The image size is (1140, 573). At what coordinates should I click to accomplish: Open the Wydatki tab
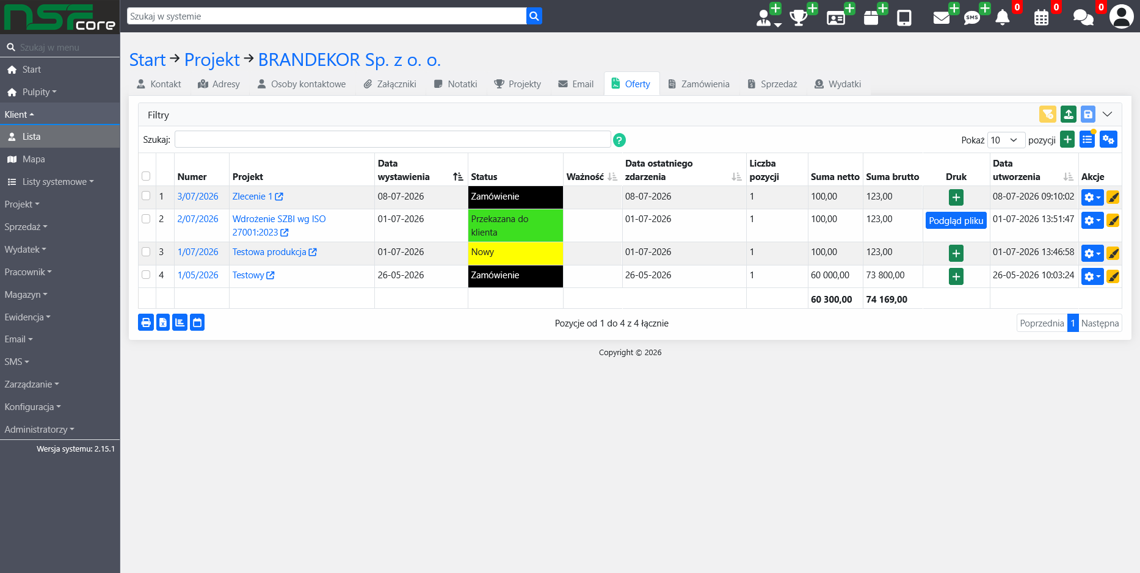click(838, 84)
